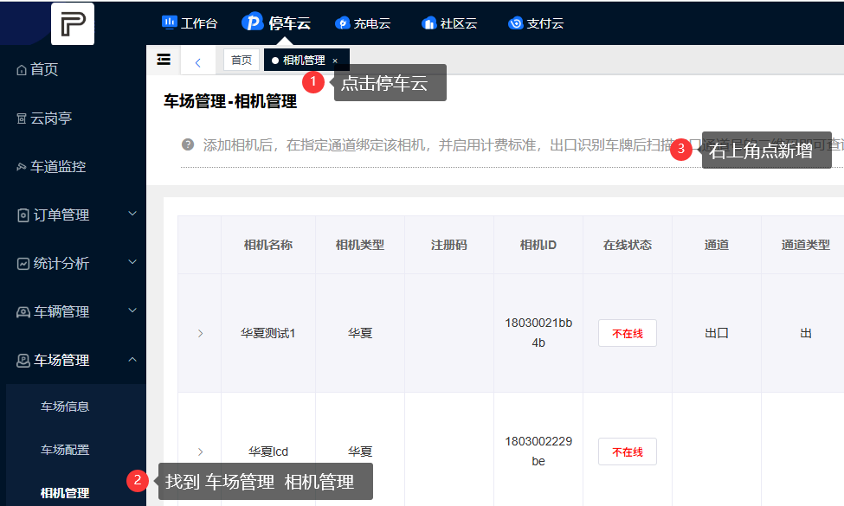Click the 出 channel type cell
Image resolution: width=844 pixels, height=506 pixels.
806,333
